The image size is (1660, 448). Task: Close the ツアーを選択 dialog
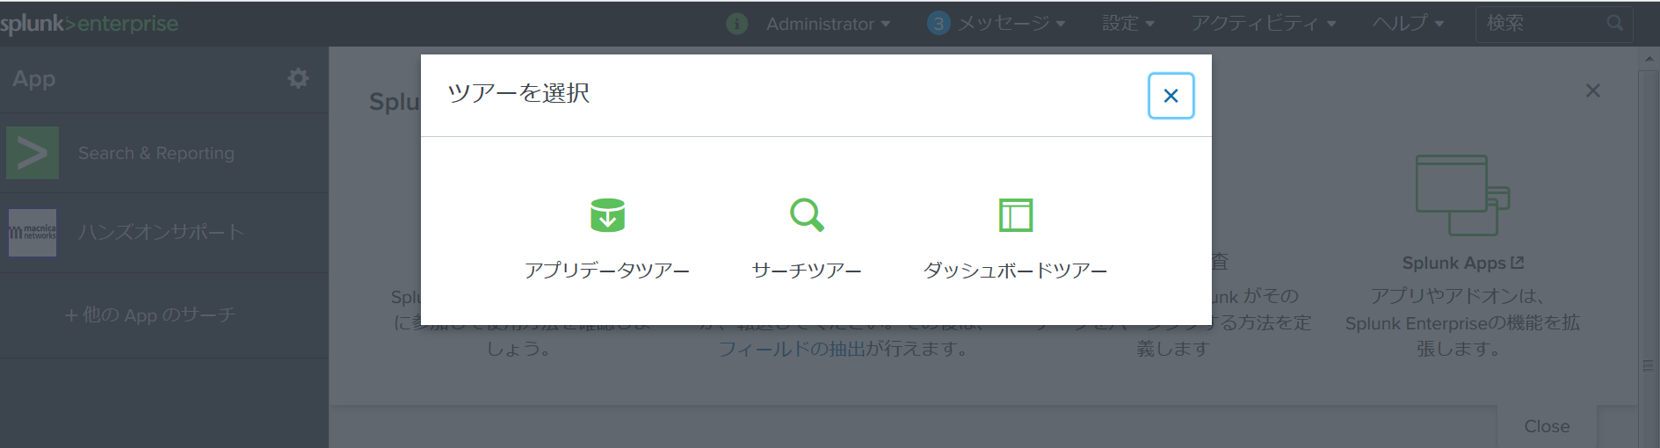[x=1171, y=96]
